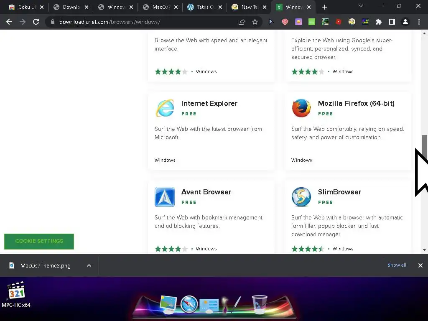Click the green square extension icon
The width and height of the screenshot is (428, 321).
tap(312, 22)
